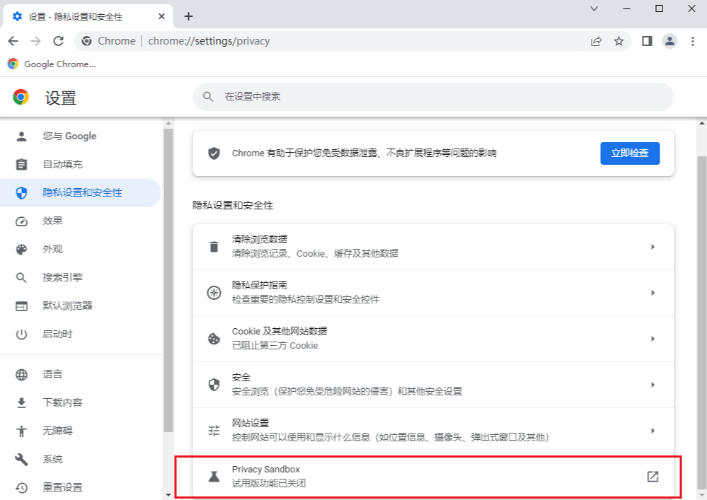Open a new tab with the plus button
This screenshot has width=707, height=500.
coord(188,16)
